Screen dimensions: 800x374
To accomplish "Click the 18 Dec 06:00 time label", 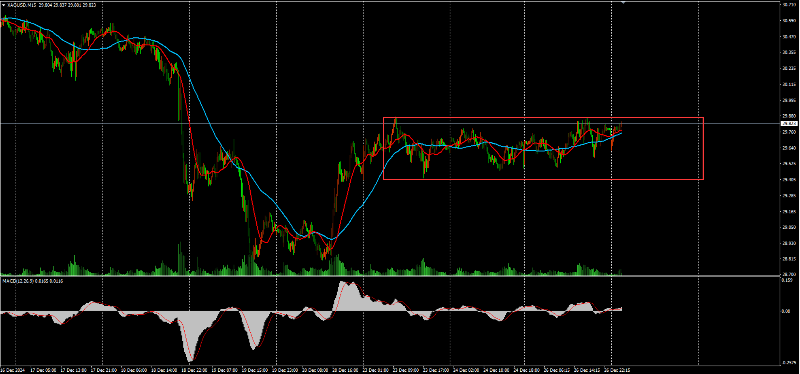I will pyautogui.click(x=134, y=370).
